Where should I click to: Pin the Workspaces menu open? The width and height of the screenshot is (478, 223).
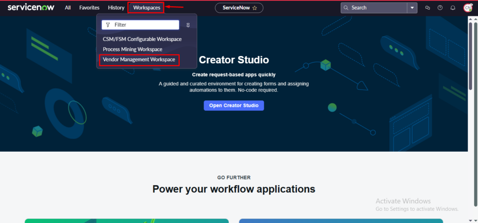(x=188, y=25)
